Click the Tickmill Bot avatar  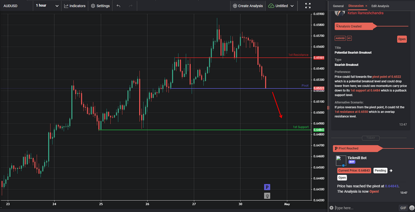pyautogui.click(x=341, y=161)
